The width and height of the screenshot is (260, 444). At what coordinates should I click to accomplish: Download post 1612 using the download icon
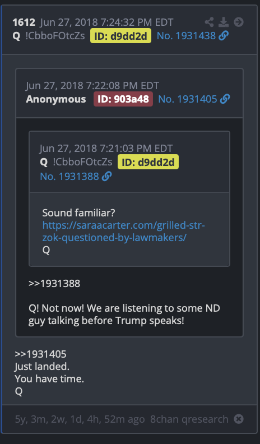pos(224,22)
